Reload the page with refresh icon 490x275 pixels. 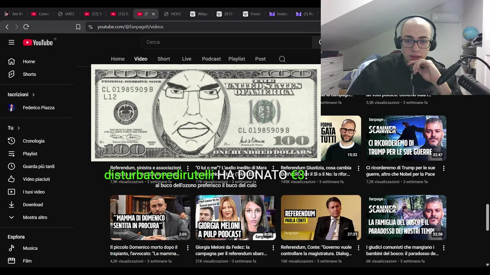(x=26, y=27)
